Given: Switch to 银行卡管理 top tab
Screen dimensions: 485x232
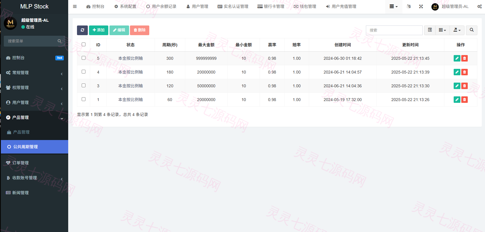Looking at the screenshot, I should [271, 6].
